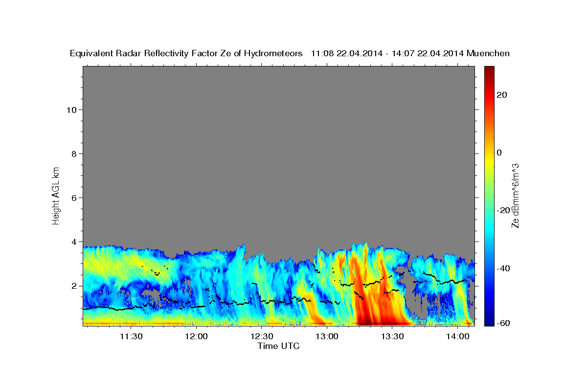This screenshot has height=391, width=587.
Task: Click the date range '11:08 22.04.2014 - 14:07 22.04.2014'
Action: pyautogui.click(x=387, y=53)
